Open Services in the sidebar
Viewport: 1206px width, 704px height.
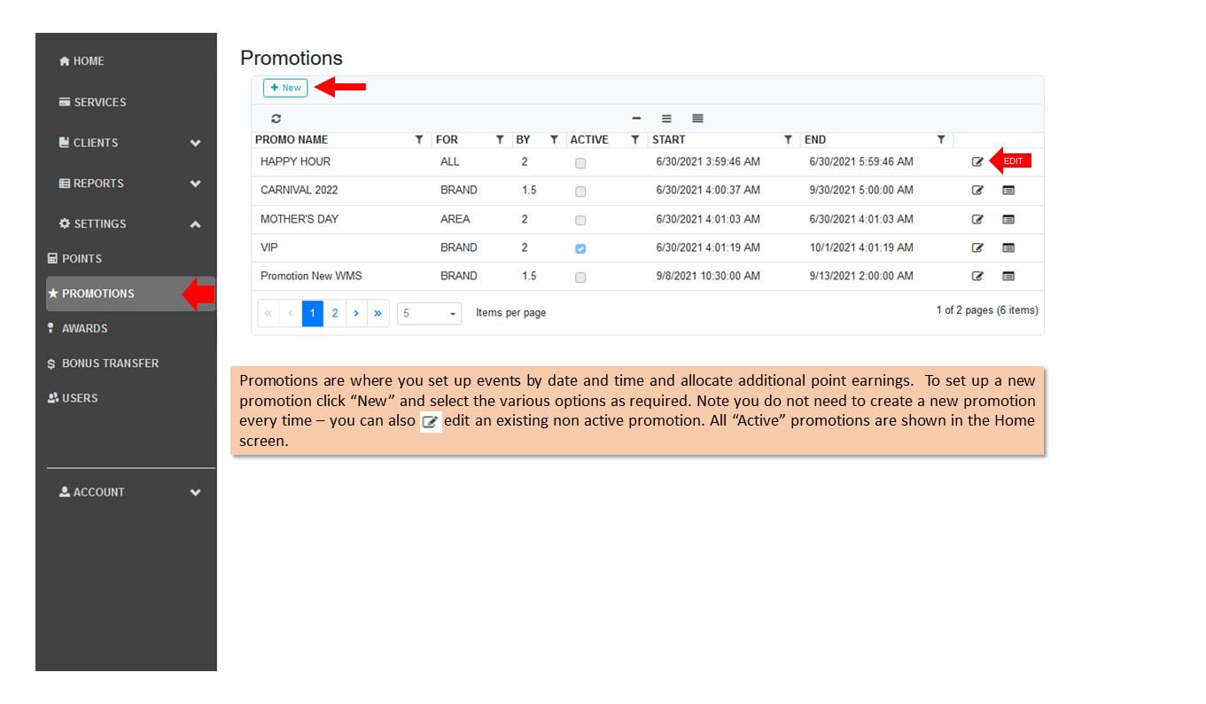coord(92,102)
